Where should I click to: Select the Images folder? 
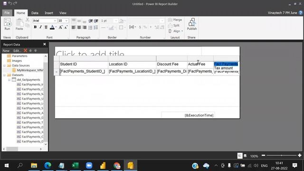[15, 61]
